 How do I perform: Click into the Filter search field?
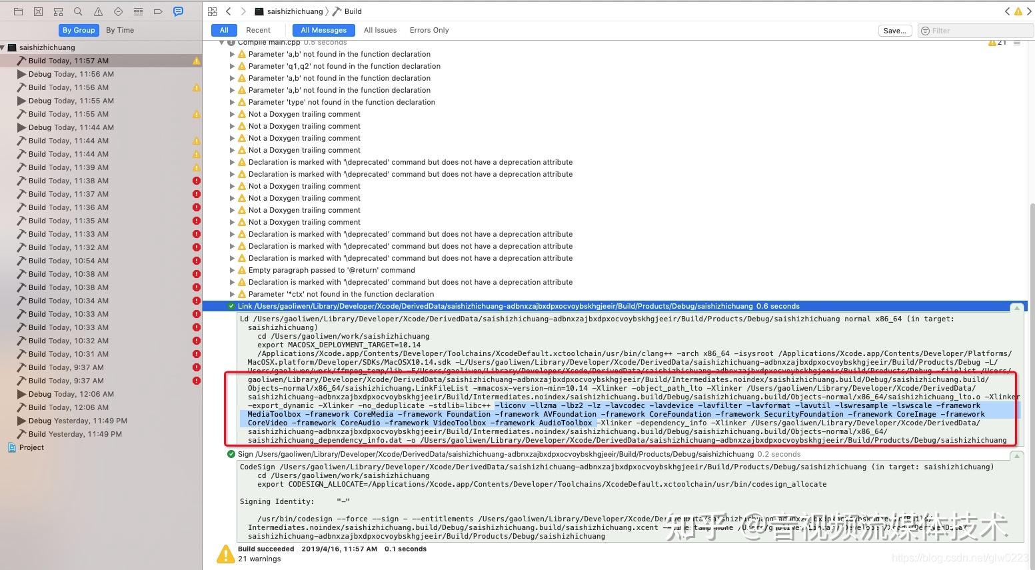click(976, 31)
